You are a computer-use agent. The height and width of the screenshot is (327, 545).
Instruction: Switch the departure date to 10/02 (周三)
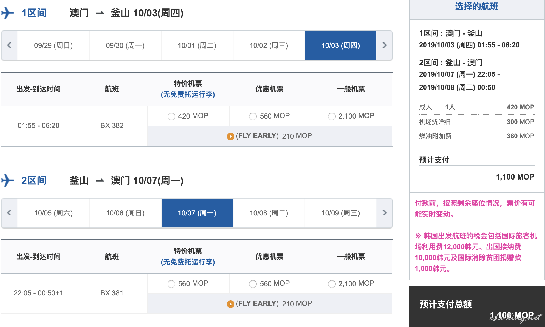tap(269, 45)
